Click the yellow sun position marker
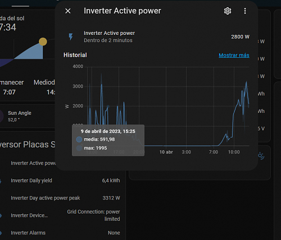Screen dimensions: 281x240 click(x=43, y=42)
